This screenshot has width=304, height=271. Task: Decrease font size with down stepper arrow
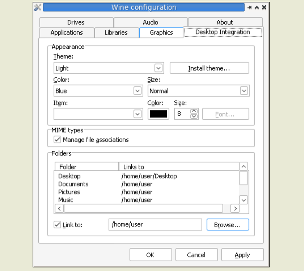point(194,116)
